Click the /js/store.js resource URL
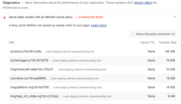 tap(27, 52)
